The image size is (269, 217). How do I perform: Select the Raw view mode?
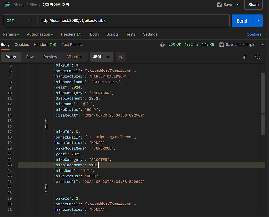pos(30,57)
